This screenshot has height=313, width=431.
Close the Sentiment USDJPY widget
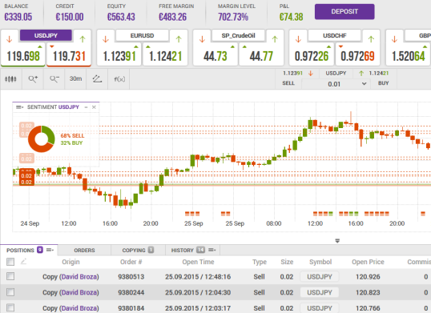(x=94, y=107)
